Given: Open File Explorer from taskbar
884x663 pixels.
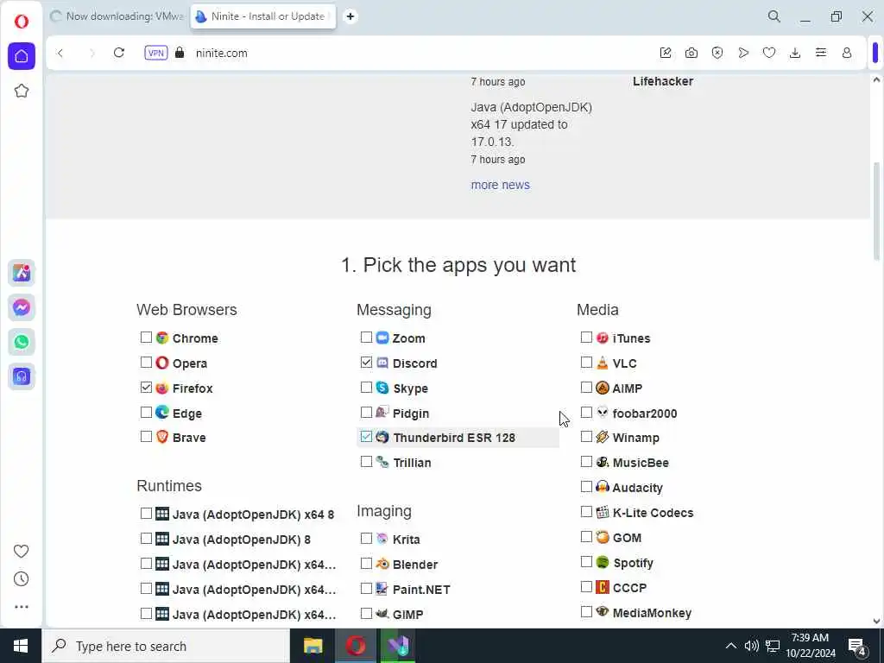Looking at the screenshot, I should pos(313,646).
